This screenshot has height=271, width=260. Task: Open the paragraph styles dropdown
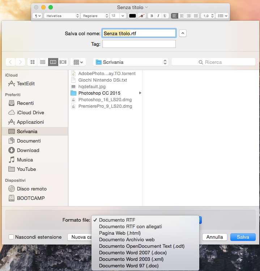[x=37, y=16]
